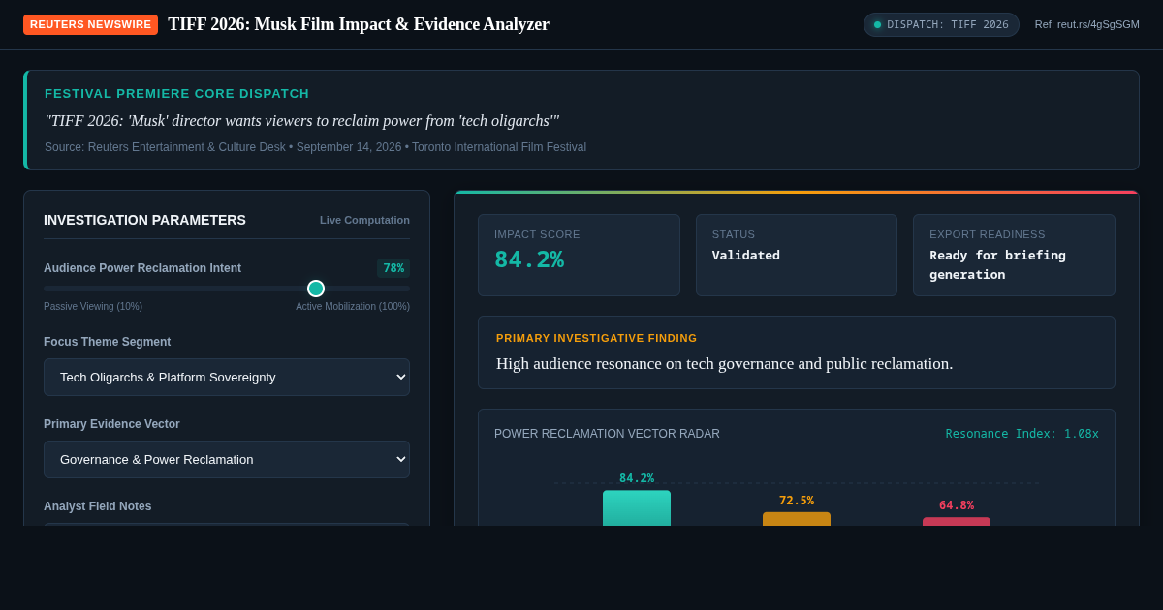The image size is (1163, 610).
Task: Click the dispatch headline about tech oligarchs
Action: point(301,121)
